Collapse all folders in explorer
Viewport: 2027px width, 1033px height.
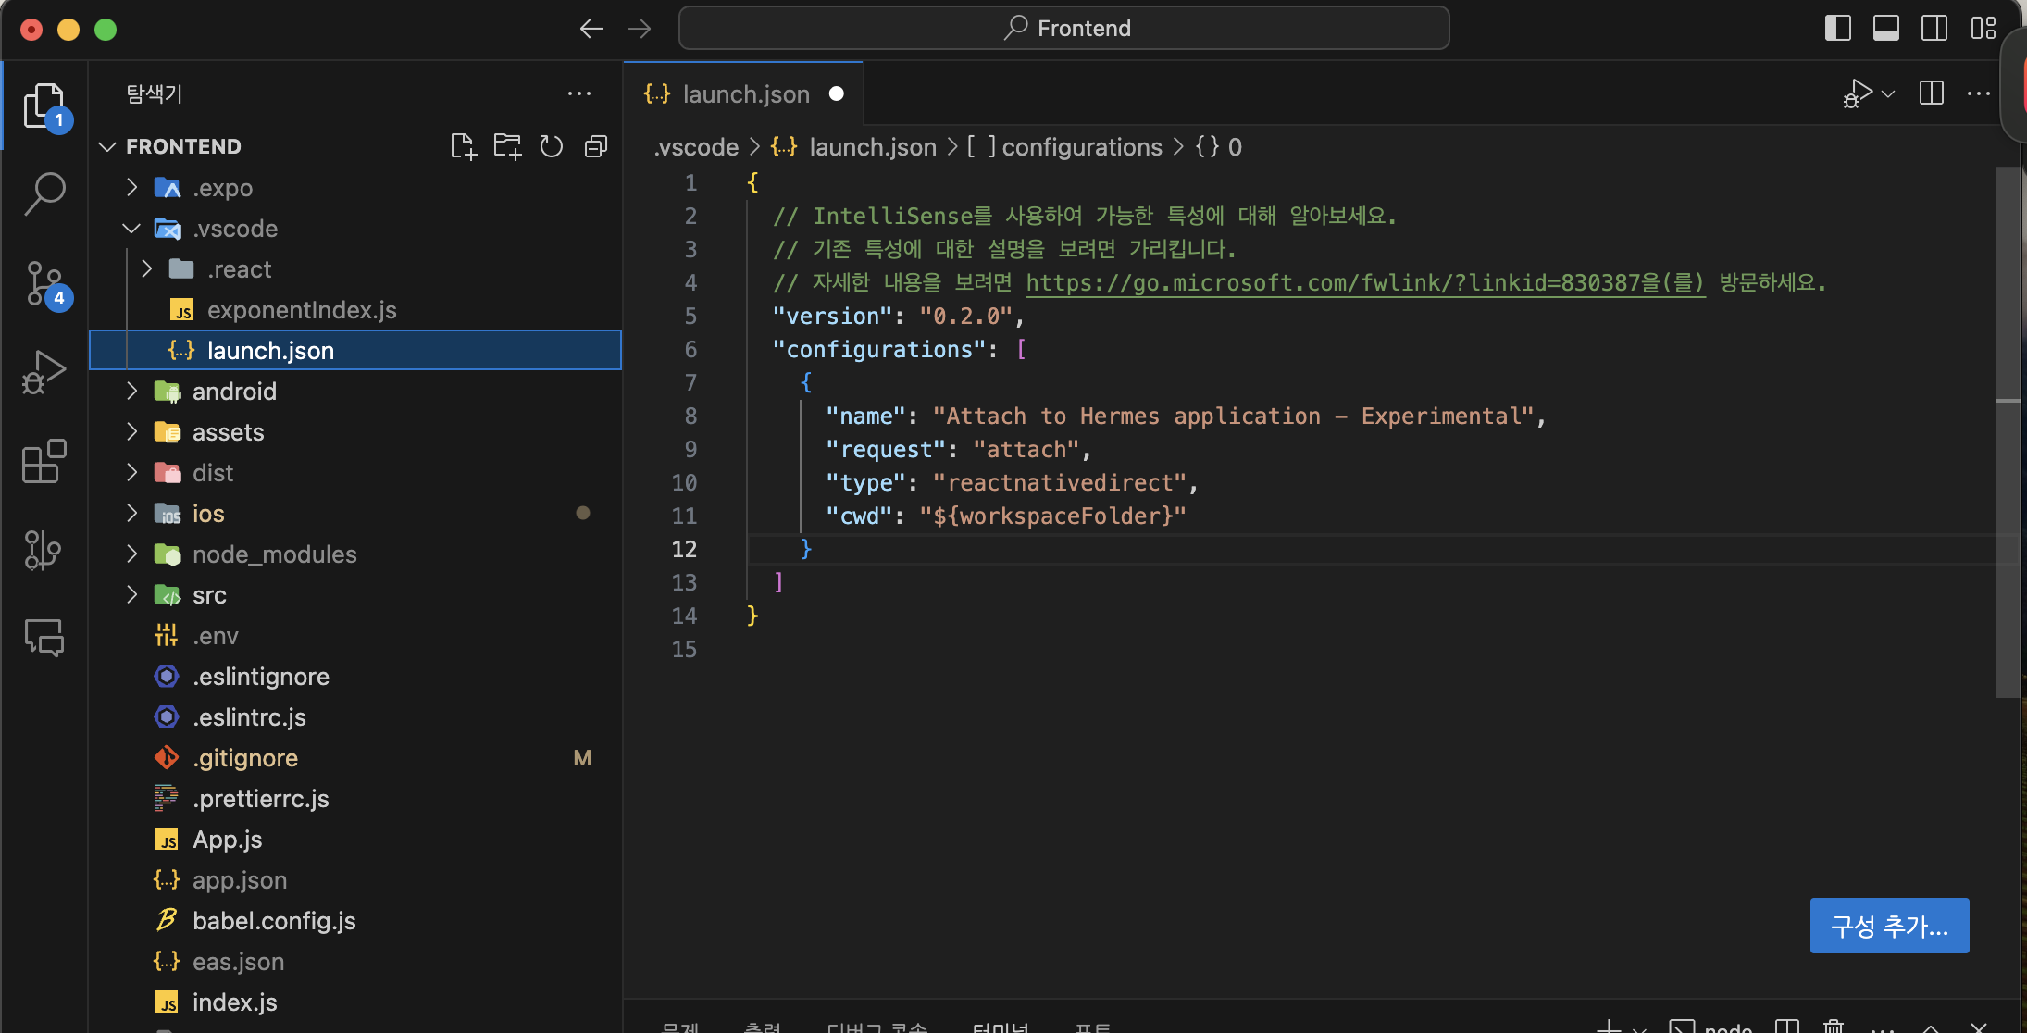click(596, 146)
